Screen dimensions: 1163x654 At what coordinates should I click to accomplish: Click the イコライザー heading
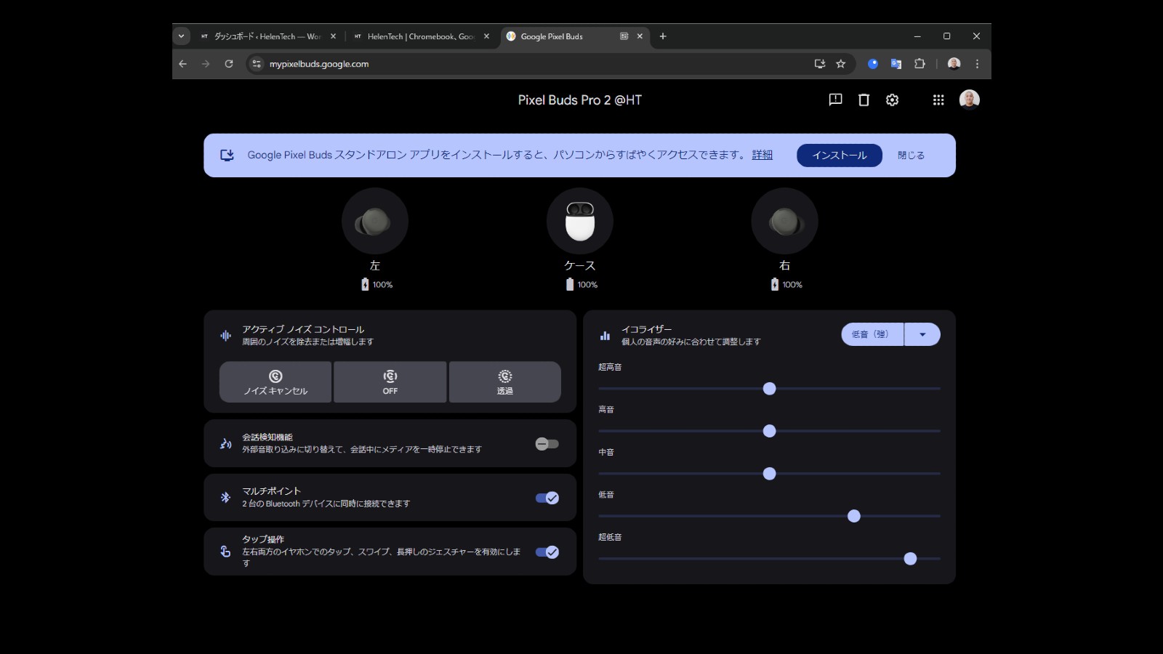point(646,329)
